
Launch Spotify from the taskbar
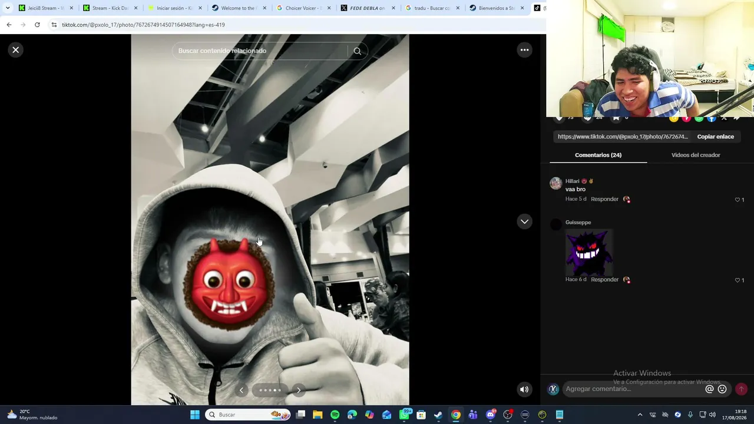tap(335, 415)
